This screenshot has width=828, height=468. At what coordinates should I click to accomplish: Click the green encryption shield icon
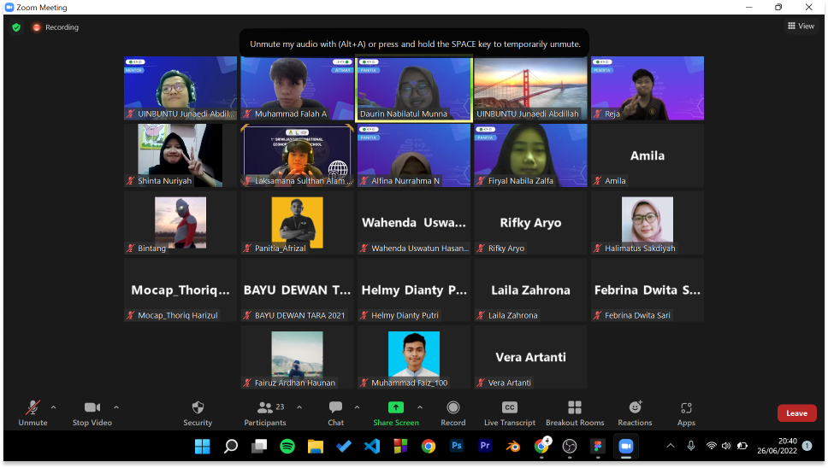click(15, 27)
